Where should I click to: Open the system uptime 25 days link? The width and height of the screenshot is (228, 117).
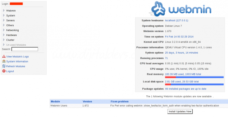coord(181,53)
